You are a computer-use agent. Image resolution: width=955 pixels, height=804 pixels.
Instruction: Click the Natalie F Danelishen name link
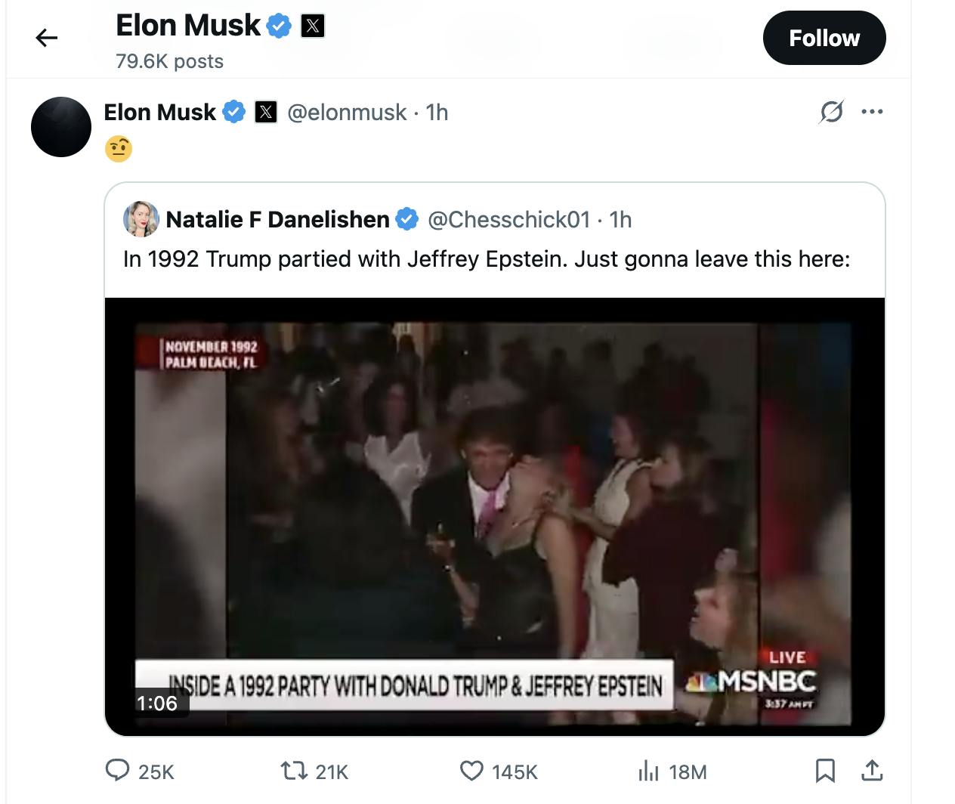click(277, 220)
